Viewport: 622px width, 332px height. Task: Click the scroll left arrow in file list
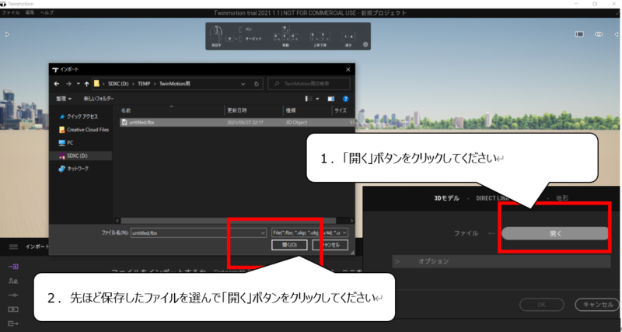click(x=117, y=220)
